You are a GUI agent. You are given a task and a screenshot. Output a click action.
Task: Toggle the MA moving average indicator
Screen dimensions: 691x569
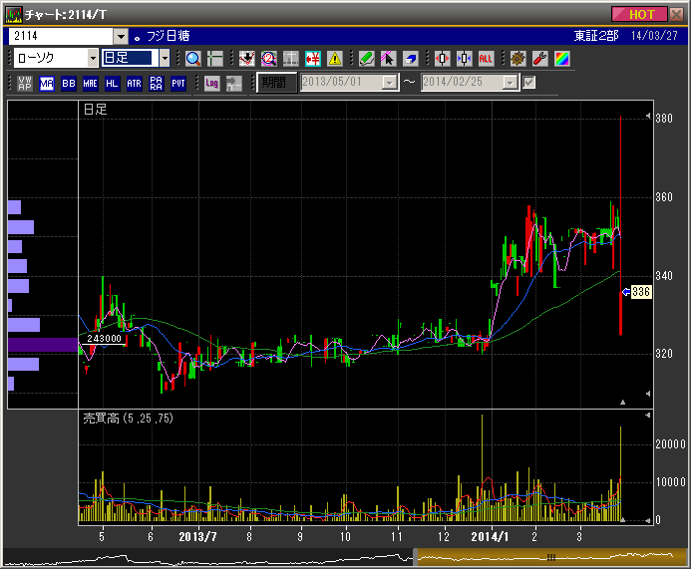[x=47, y=83]
